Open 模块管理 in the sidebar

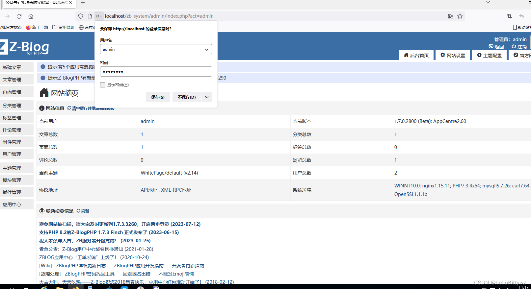tap(17, 180)
